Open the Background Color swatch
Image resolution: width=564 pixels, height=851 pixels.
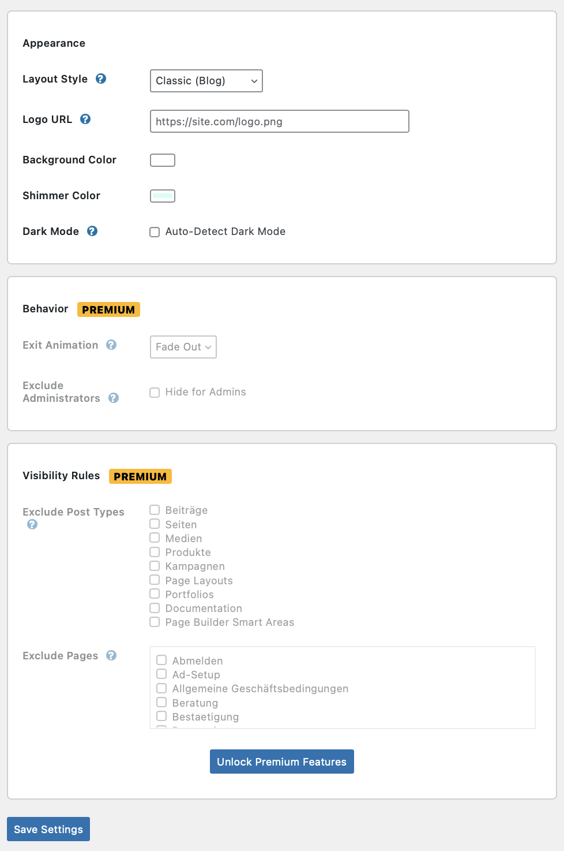tap(163, 160)
